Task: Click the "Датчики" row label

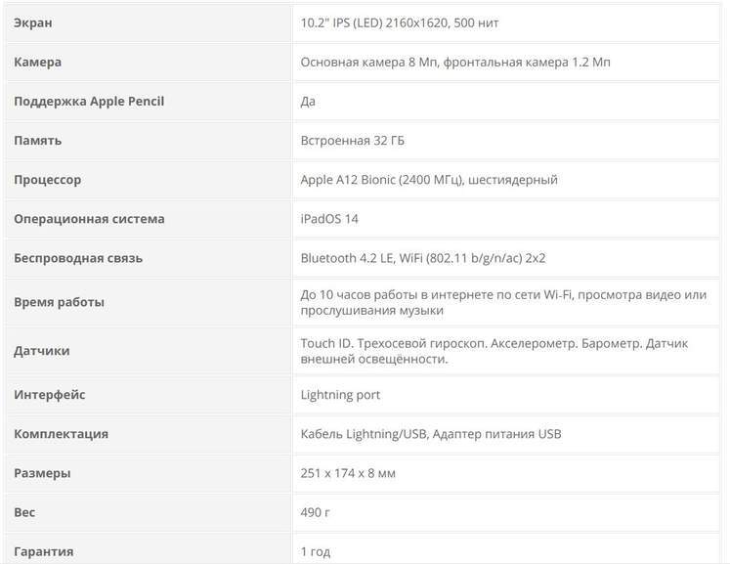Action: pos(42,351)
